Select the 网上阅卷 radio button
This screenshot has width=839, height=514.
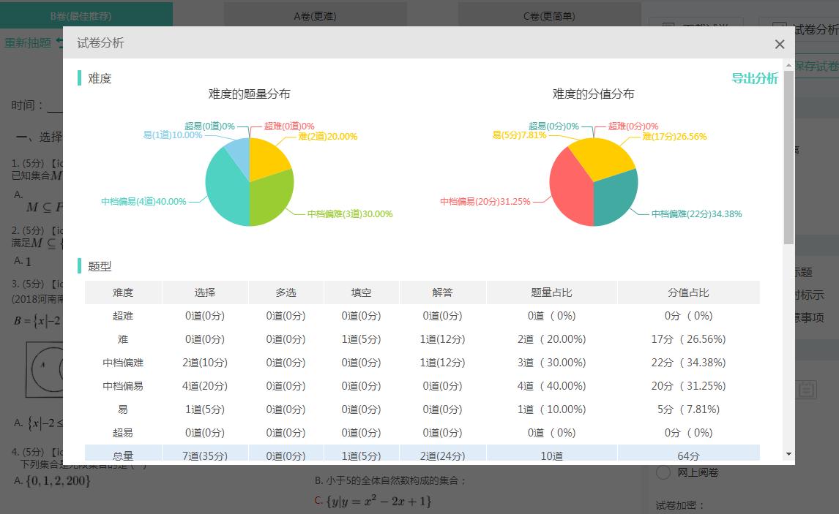click(663, 473)
